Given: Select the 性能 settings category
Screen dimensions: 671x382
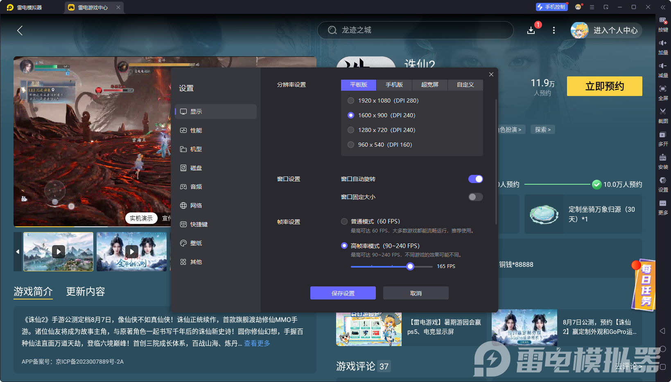Looking at the screenshot, I should [x=195, y=130].
